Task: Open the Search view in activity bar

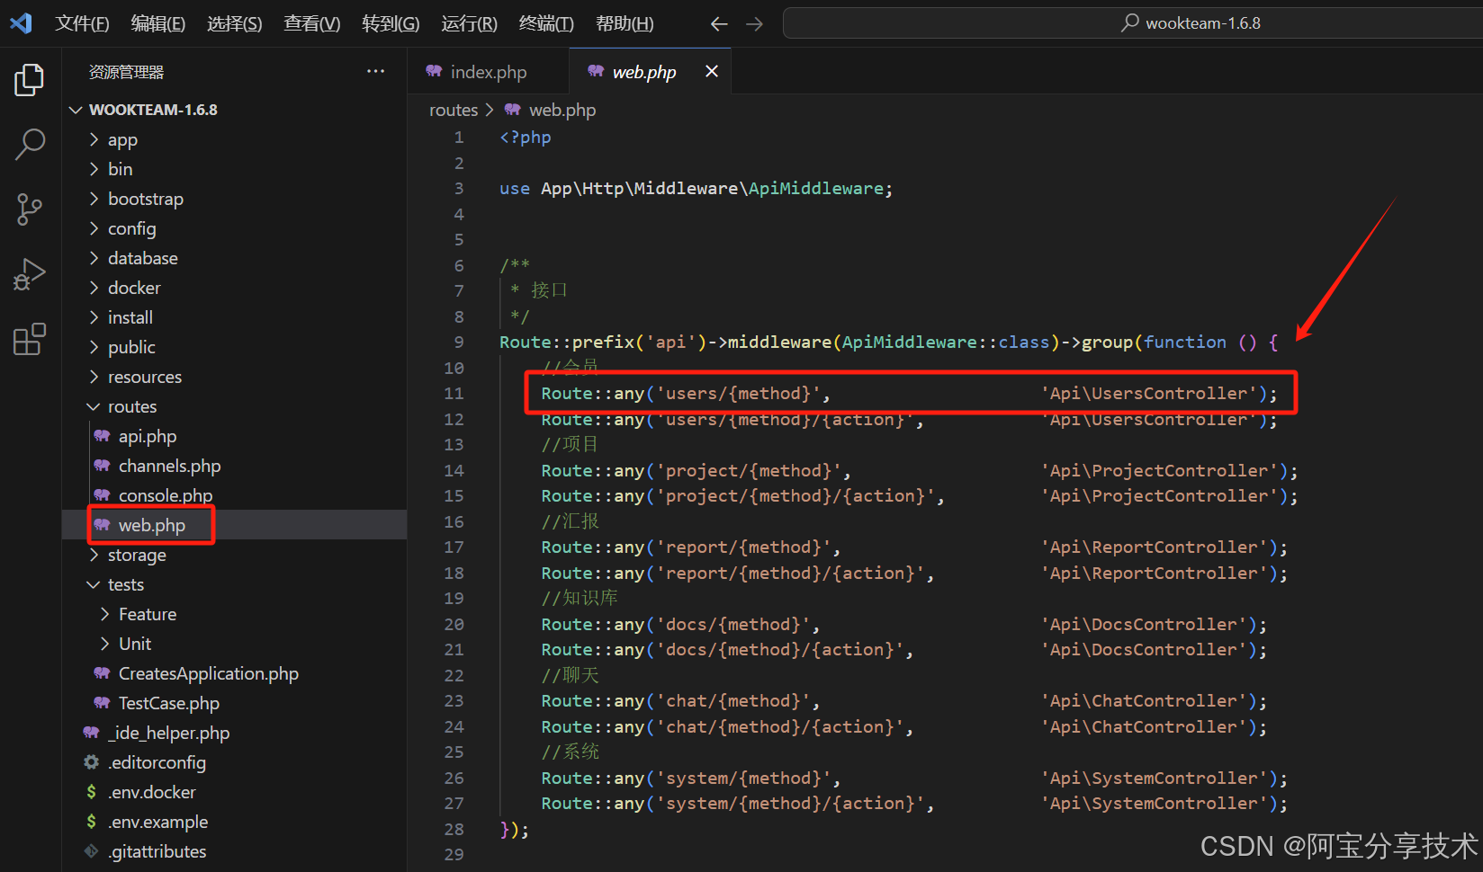Action: pyautogui.click(x=29, y=144)
